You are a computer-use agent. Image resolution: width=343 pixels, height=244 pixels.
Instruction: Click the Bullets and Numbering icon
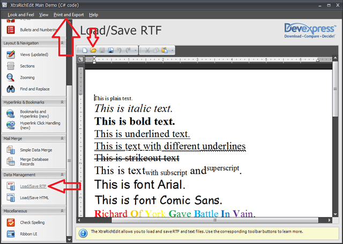[11, 30]
